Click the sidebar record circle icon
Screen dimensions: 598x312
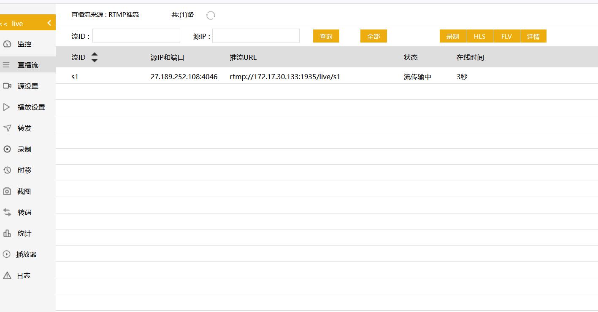7,149
